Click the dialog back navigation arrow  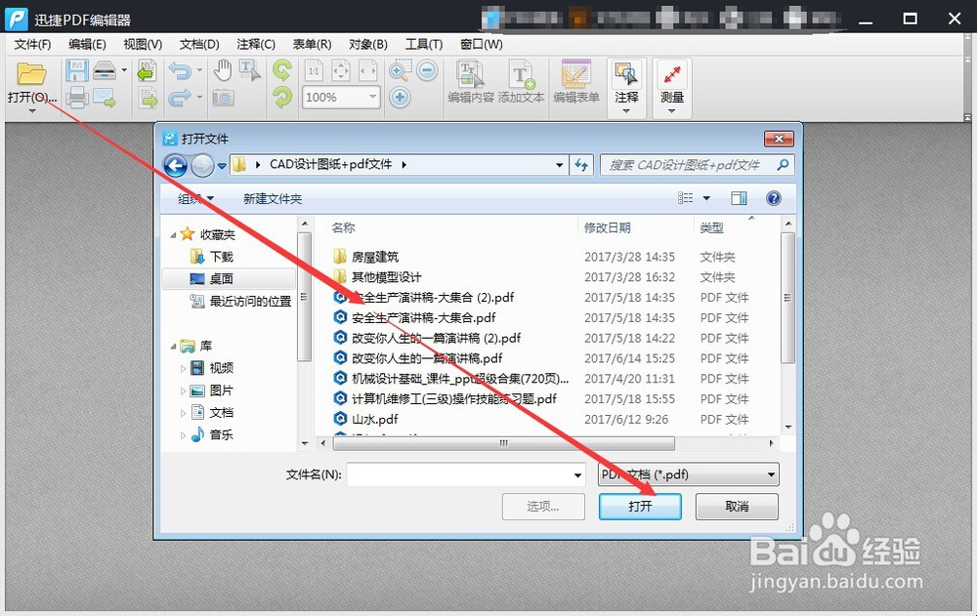pyautogui.click(x=175, y=166)
